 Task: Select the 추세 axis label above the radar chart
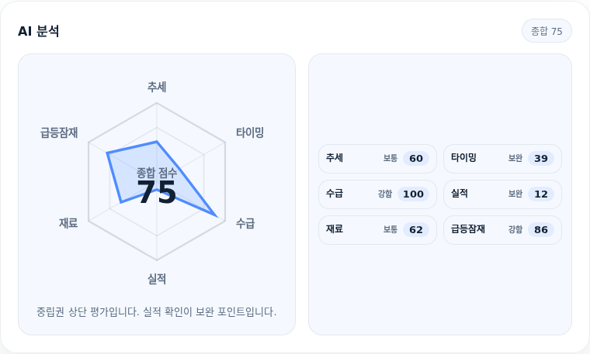[x=157, y=87]
